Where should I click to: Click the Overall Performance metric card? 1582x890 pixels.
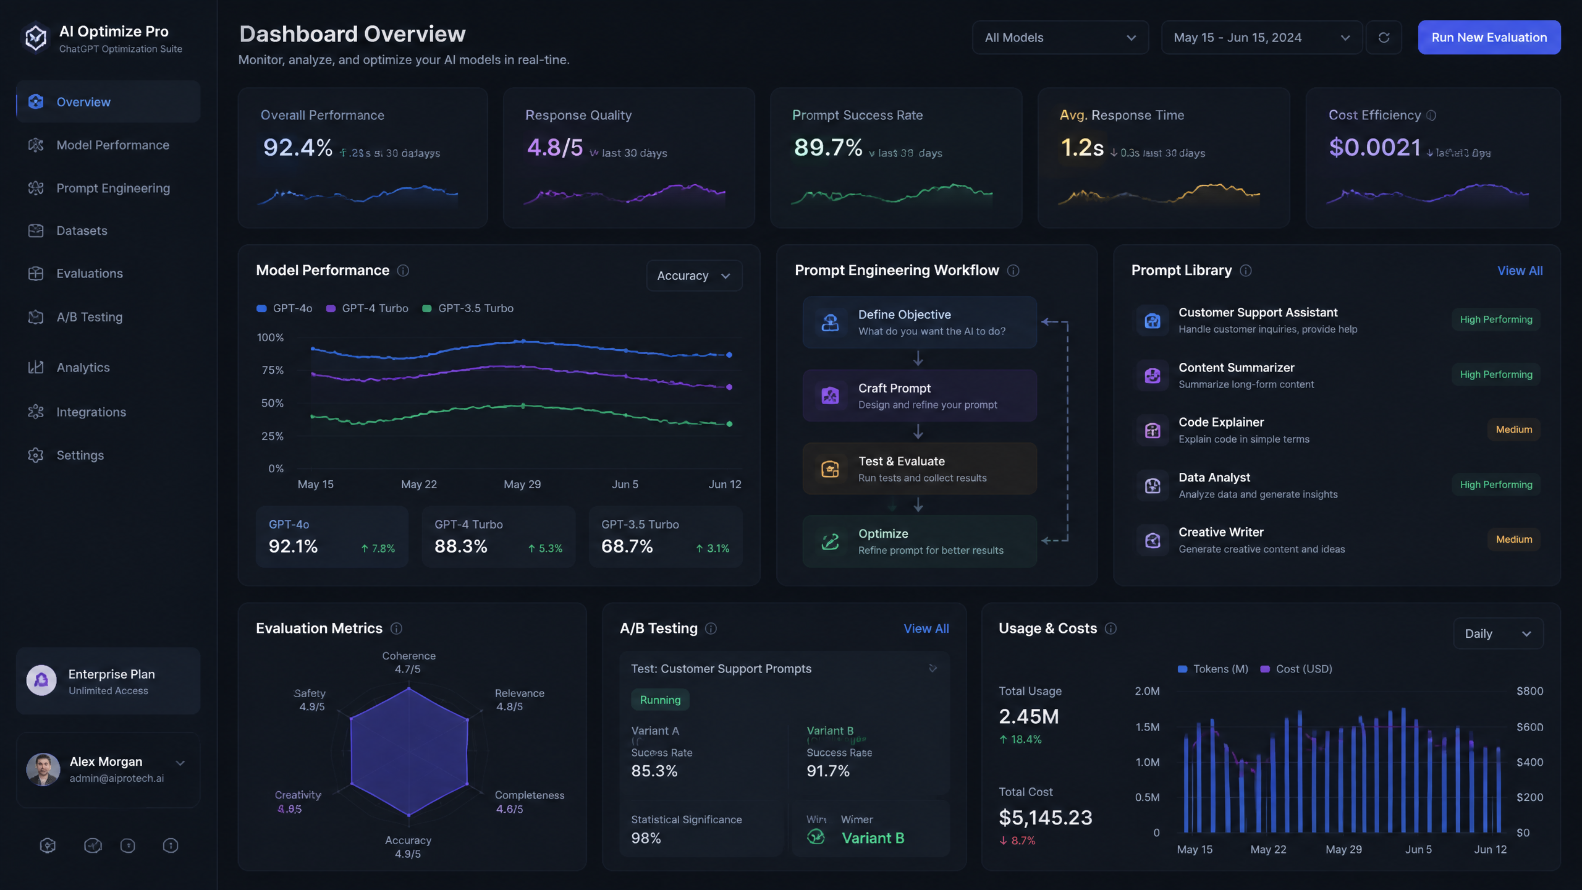363,158
